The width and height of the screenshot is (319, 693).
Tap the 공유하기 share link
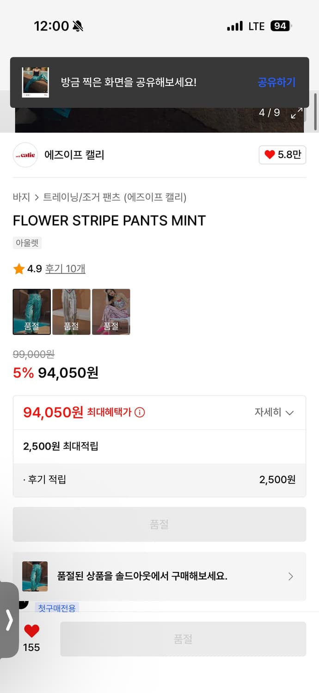click(276, 82)
